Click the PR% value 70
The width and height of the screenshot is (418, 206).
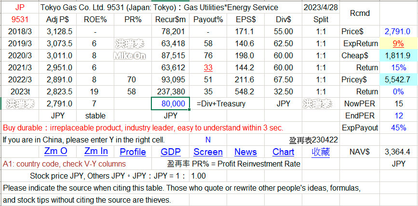132,79
